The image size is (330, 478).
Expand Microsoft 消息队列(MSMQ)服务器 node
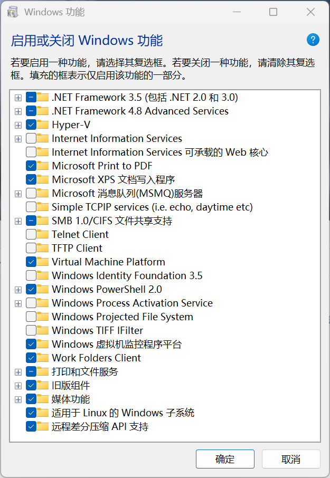pos(18,194)
